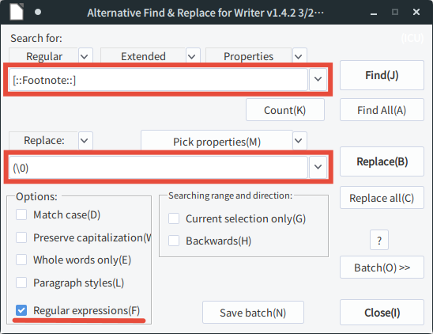Click into the Search for text field
The width and height of the screenshot is (433, 334).
(x=158, y=80)
